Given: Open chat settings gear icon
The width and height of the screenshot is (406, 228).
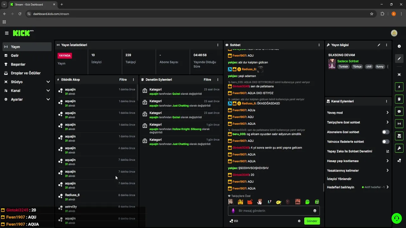Looking at the screenshot, I should pos(299,221).
